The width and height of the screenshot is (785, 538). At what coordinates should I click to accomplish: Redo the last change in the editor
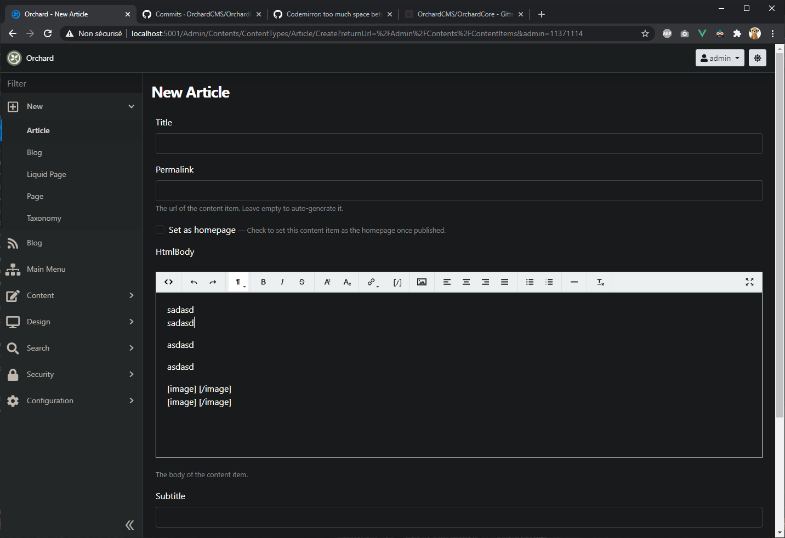[x=213, y=282]
